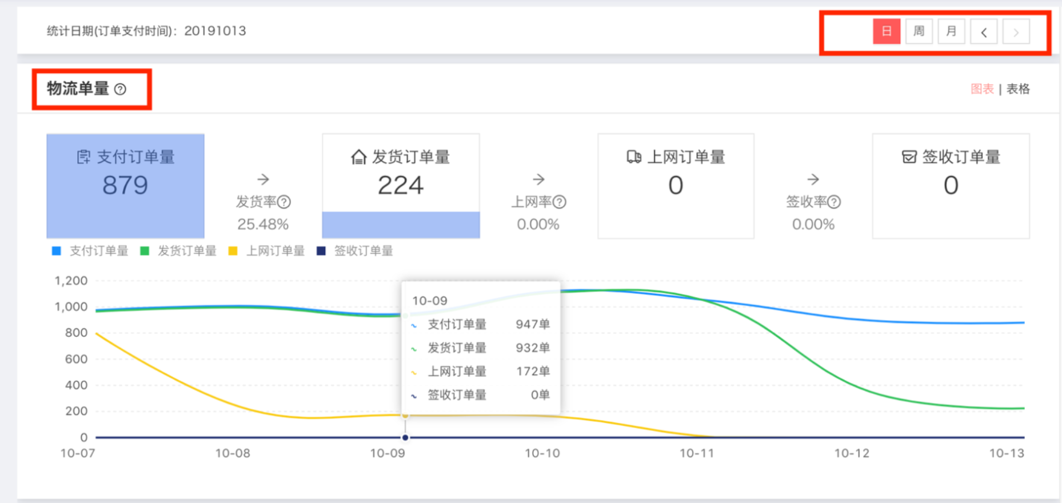Toggle 发货订单量 series in chart legend

point(178,251)
